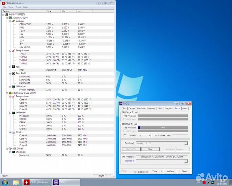The height and width of the screenshot is (186, 232).
Task: Switch to the Mainboard tab in CPU-Z
Action: tap(142, 108)
